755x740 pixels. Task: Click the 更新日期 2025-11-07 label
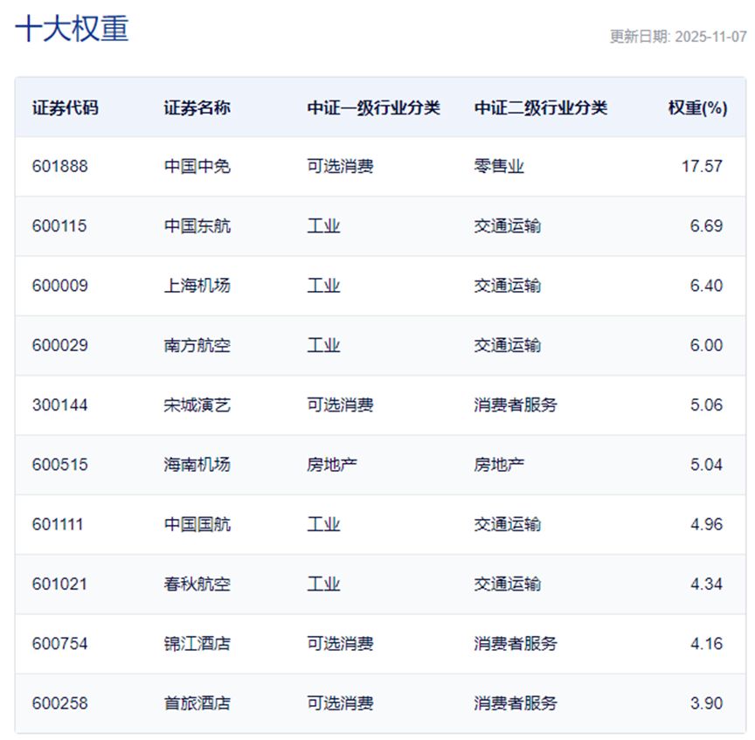[x=678, y=37]
